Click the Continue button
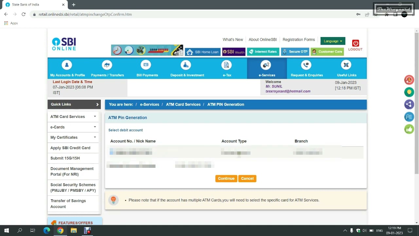419x236 pixels. tap(226, 179)
